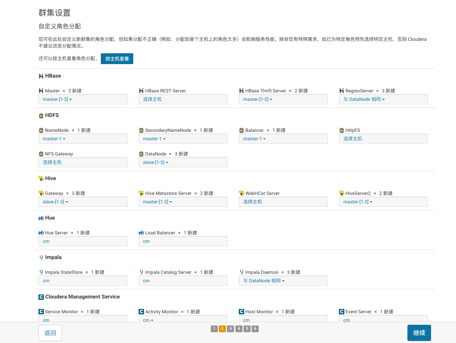
Task: Click the SecondaryNameNode role icon
Action: click(141, 130)
